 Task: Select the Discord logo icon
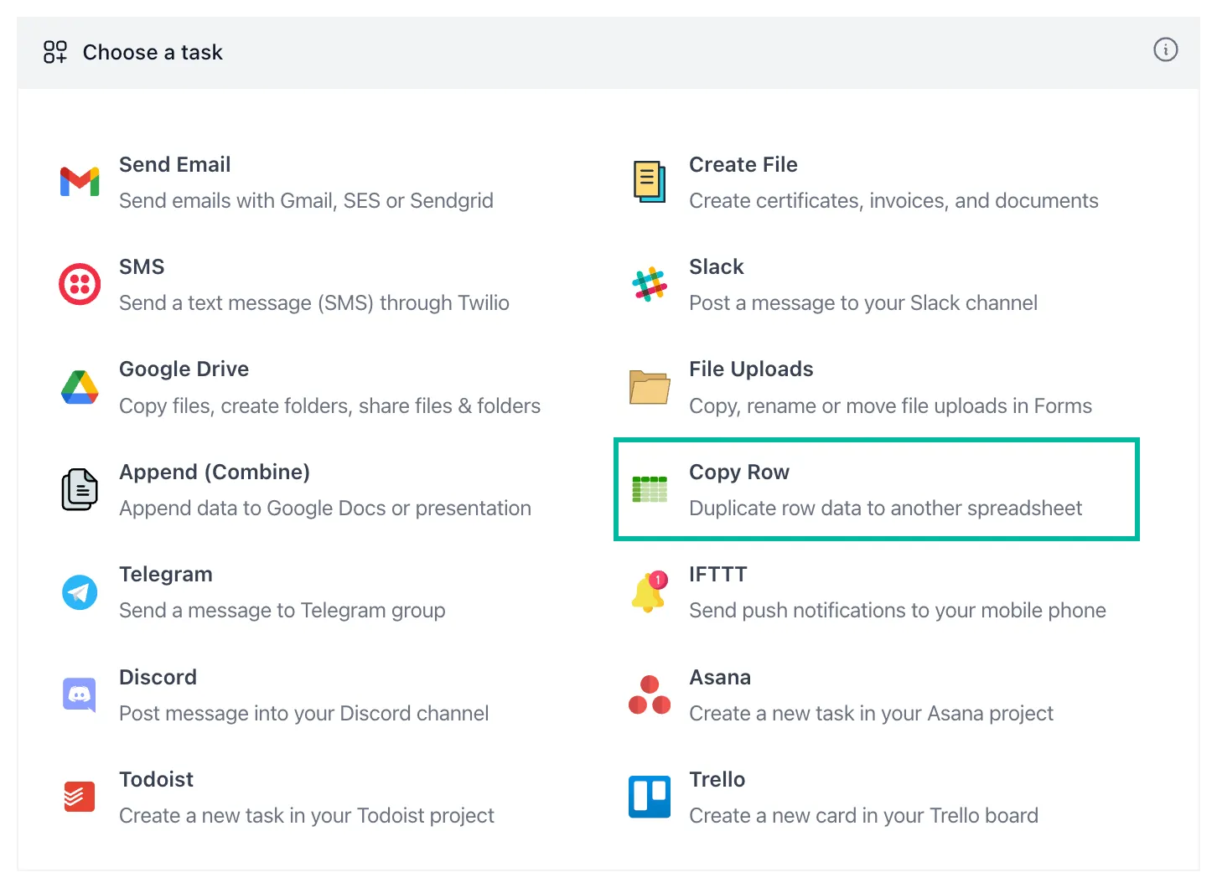click(x=80, y=694)
